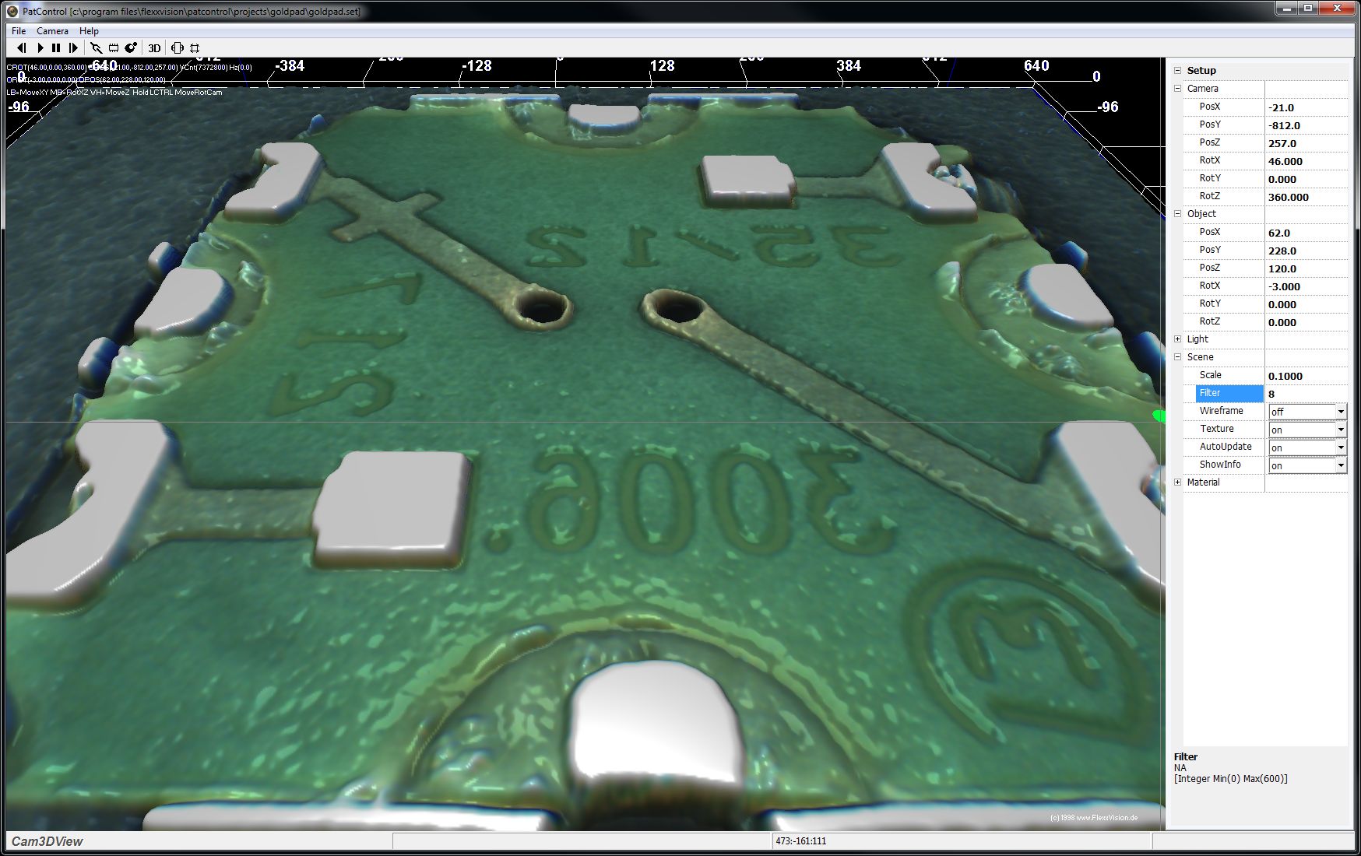Open the ShowInfo dropdown

[x=1341, y=465]
